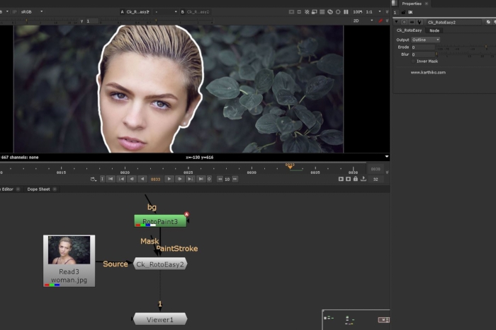This screenshot has width=496, height=330.
Task: Open the Output dropdown set to Outline
Action: coord(426,40)
